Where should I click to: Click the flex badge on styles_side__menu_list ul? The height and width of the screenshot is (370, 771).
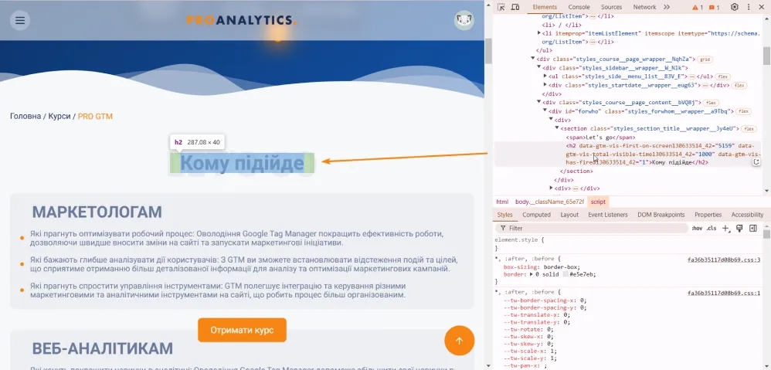[722, 76]
